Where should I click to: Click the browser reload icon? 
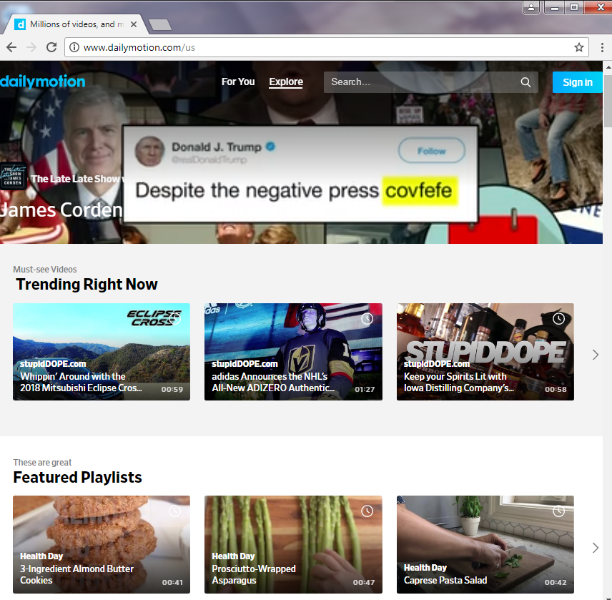pyautogui.click(x=51, y=48)
